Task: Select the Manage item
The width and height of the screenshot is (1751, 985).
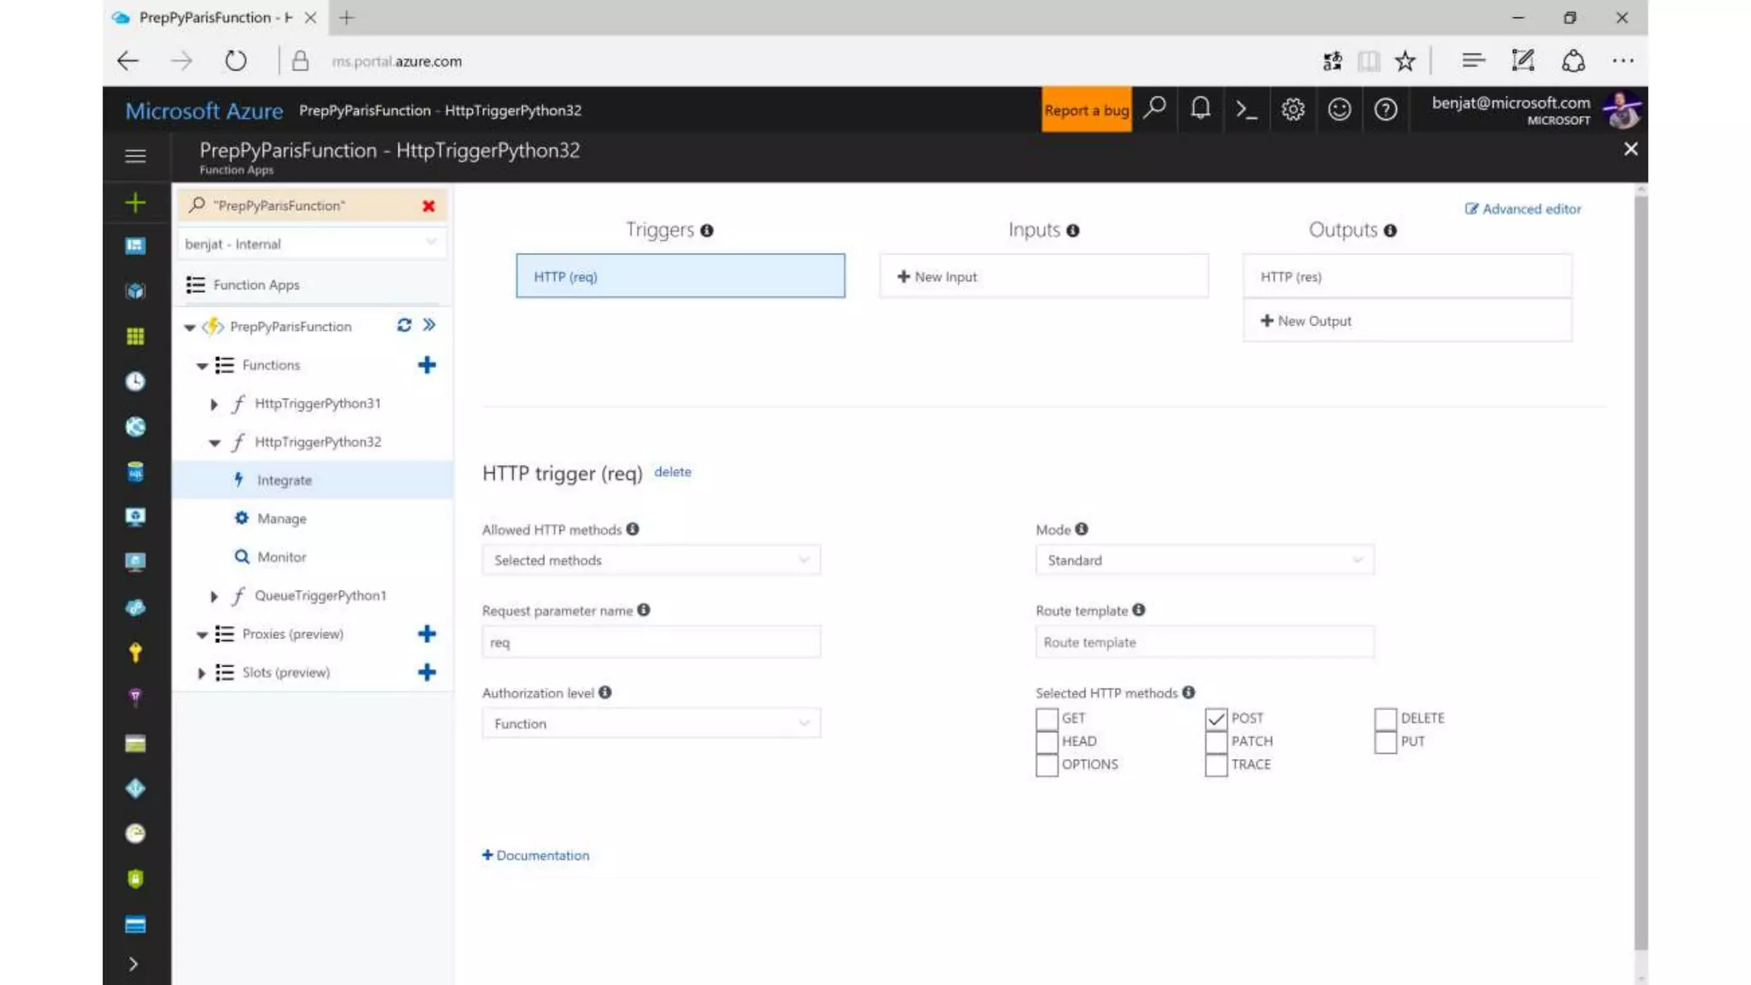Action: click(281, 519)
